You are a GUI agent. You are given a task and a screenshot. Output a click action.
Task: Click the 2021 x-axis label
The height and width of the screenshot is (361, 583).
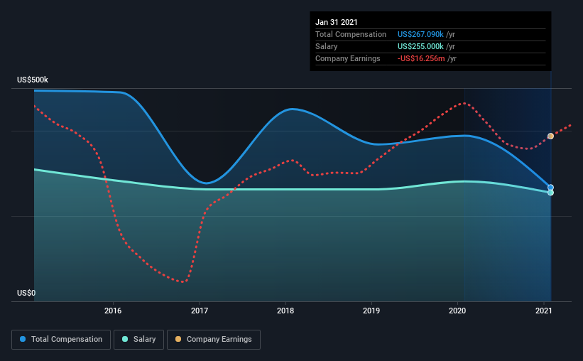coord(543,311)
